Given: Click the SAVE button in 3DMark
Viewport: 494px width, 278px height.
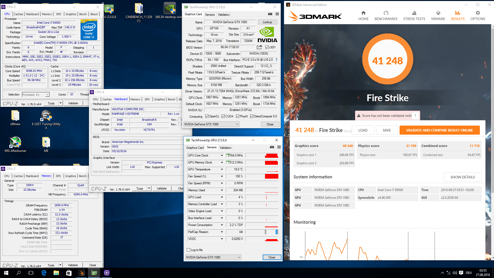Looking at the screenshot, I should (x=387, y=130).
